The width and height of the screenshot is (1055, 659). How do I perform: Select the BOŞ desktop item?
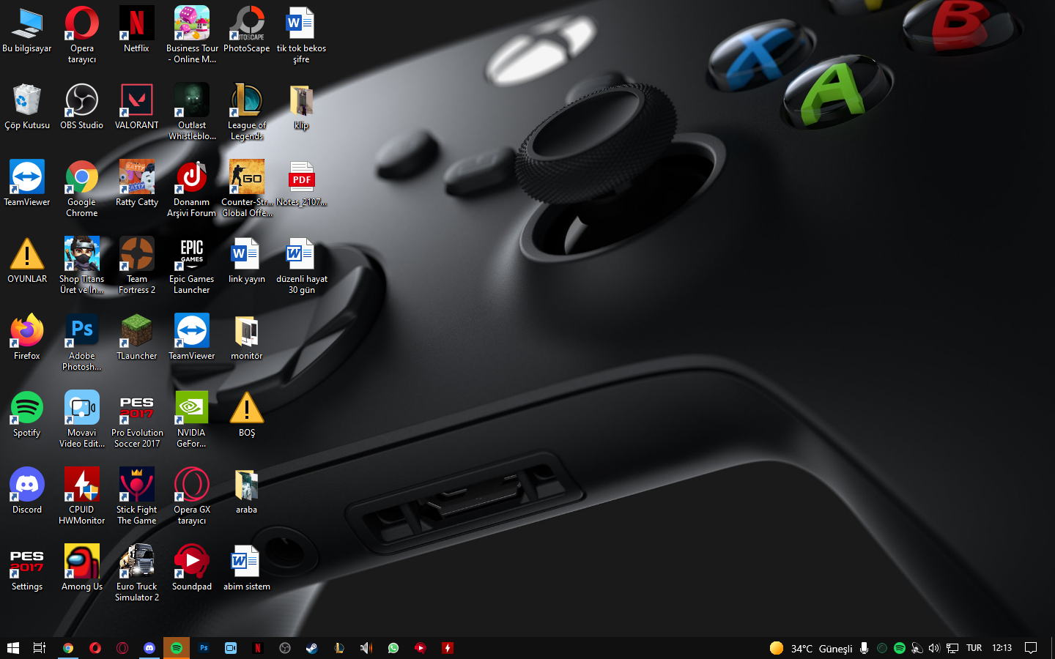point(247,414)
